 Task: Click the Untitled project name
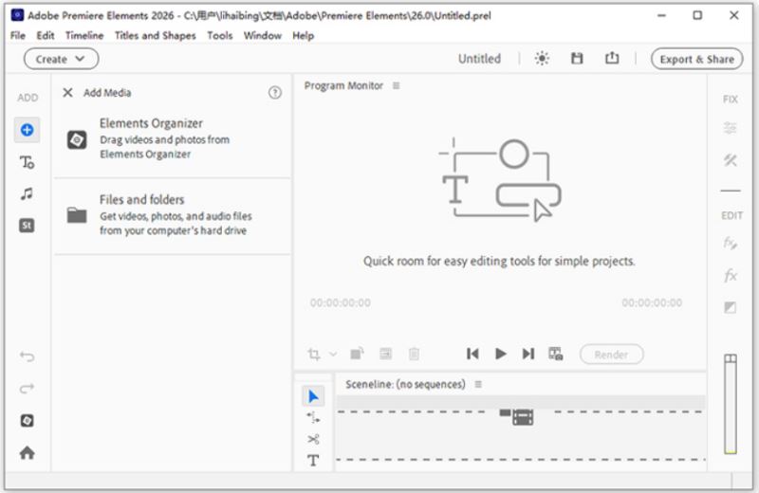(x=479, y=59)
